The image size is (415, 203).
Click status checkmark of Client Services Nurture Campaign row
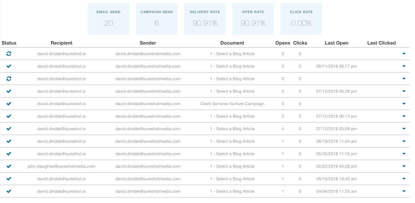(9, 104)
